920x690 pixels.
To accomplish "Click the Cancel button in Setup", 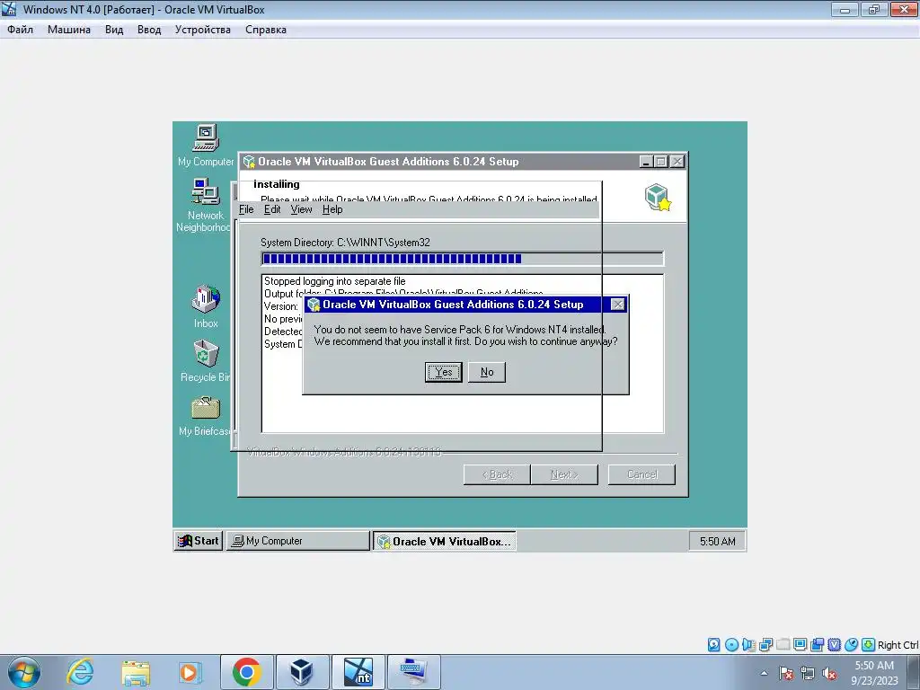I will pos(641,474).
